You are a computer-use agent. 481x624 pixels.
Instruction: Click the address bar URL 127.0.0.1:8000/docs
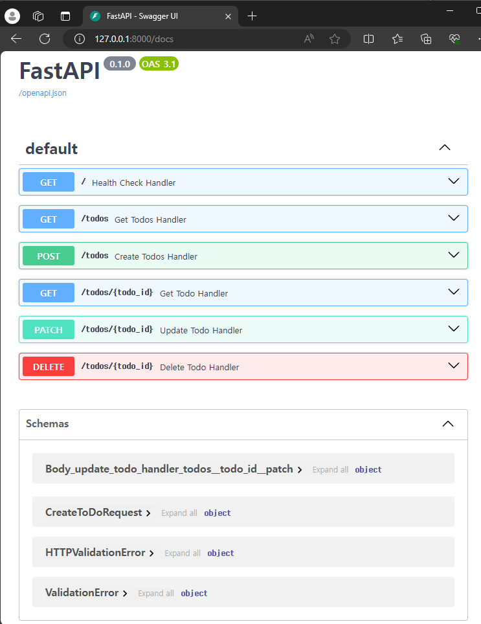tap(133, 39)
